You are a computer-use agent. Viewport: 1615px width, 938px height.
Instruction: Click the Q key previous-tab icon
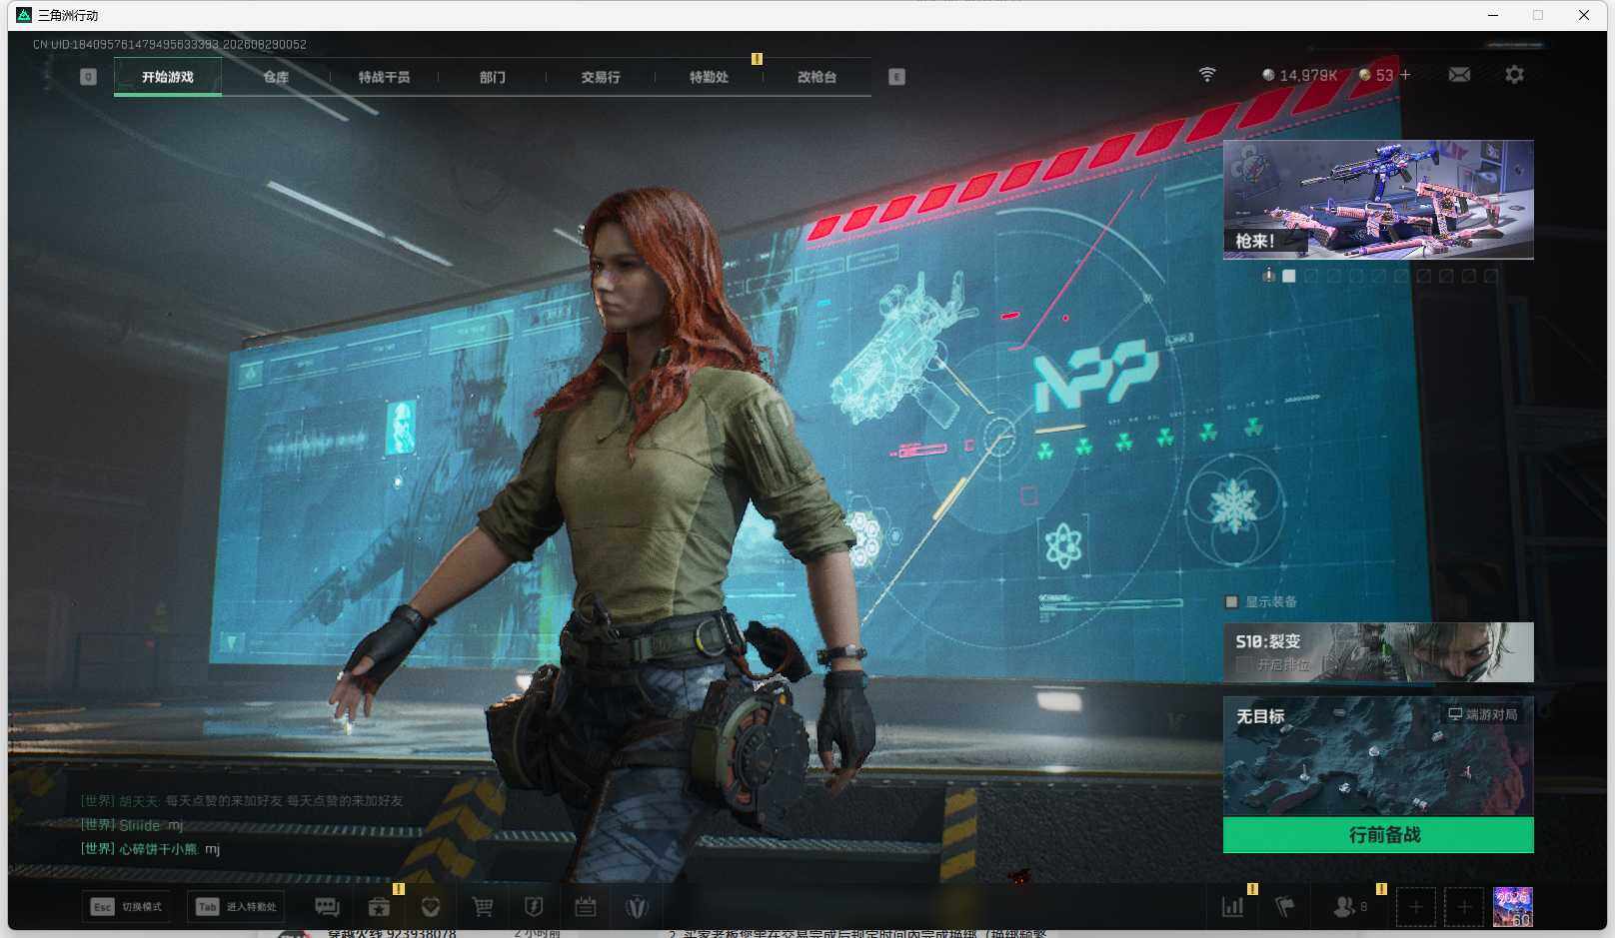click(88, 77)
